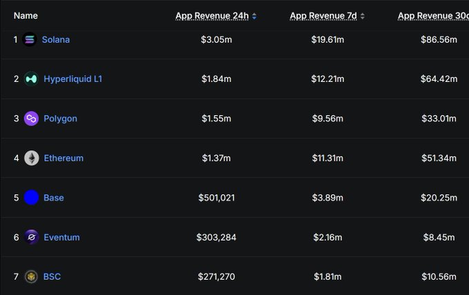Select Solana 24h value $3.05m
This screenshot has width=469, height=295.
coord(217,39)
